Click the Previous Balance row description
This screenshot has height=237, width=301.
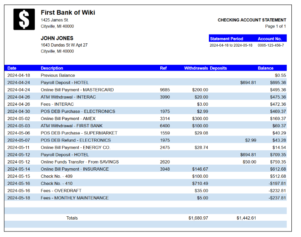(x=58, y=75)
